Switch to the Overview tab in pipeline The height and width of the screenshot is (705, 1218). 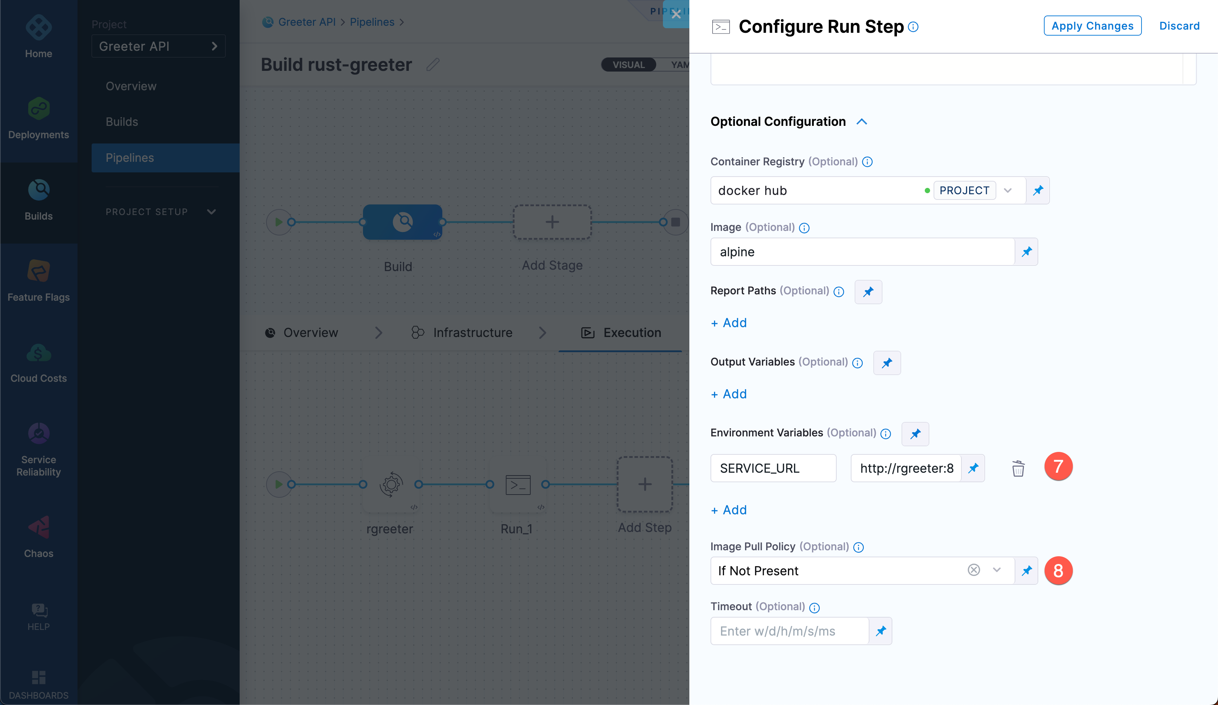click(311, 331)
